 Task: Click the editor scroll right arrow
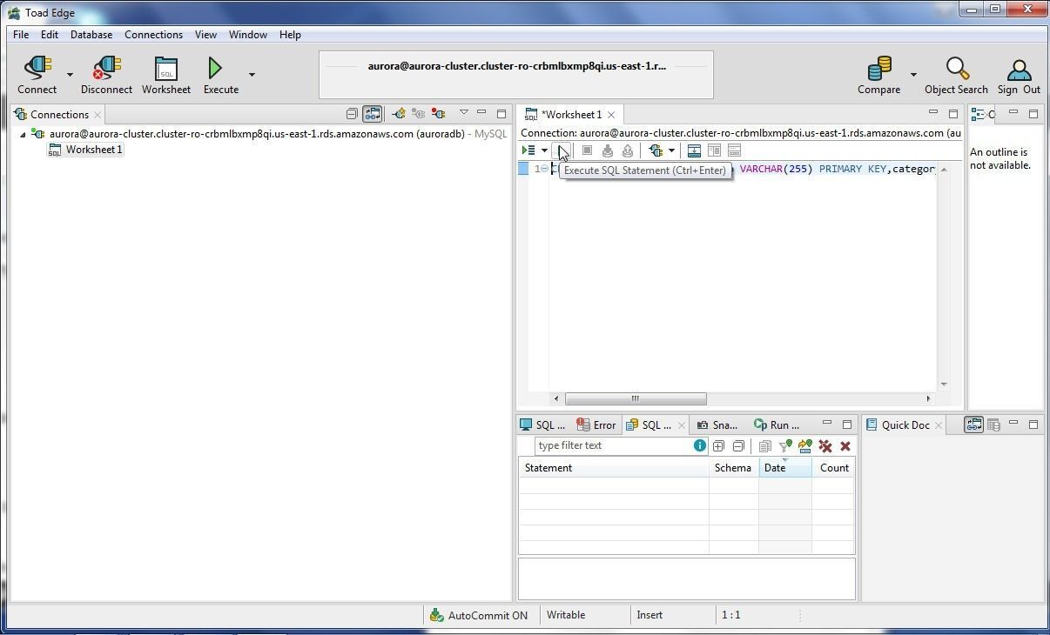[x=928, y=398]
